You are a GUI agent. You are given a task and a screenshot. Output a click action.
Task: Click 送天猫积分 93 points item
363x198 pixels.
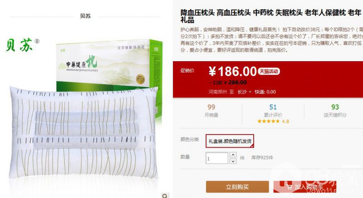[x=335, y=111]
